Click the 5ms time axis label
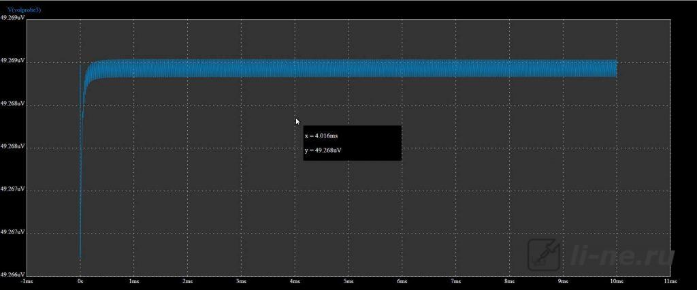 click(348, 281)
